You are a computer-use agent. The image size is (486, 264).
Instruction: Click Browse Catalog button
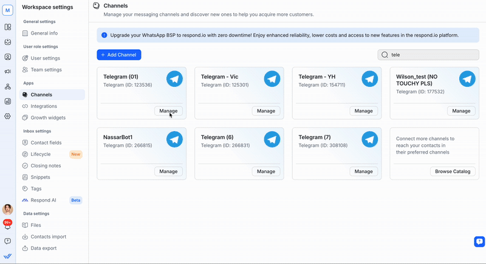coord(453,172)
